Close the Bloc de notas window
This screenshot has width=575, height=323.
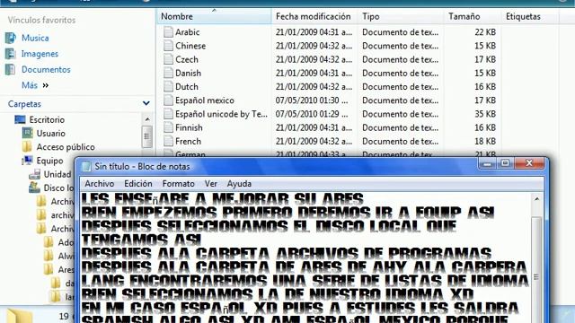point(529,163)
